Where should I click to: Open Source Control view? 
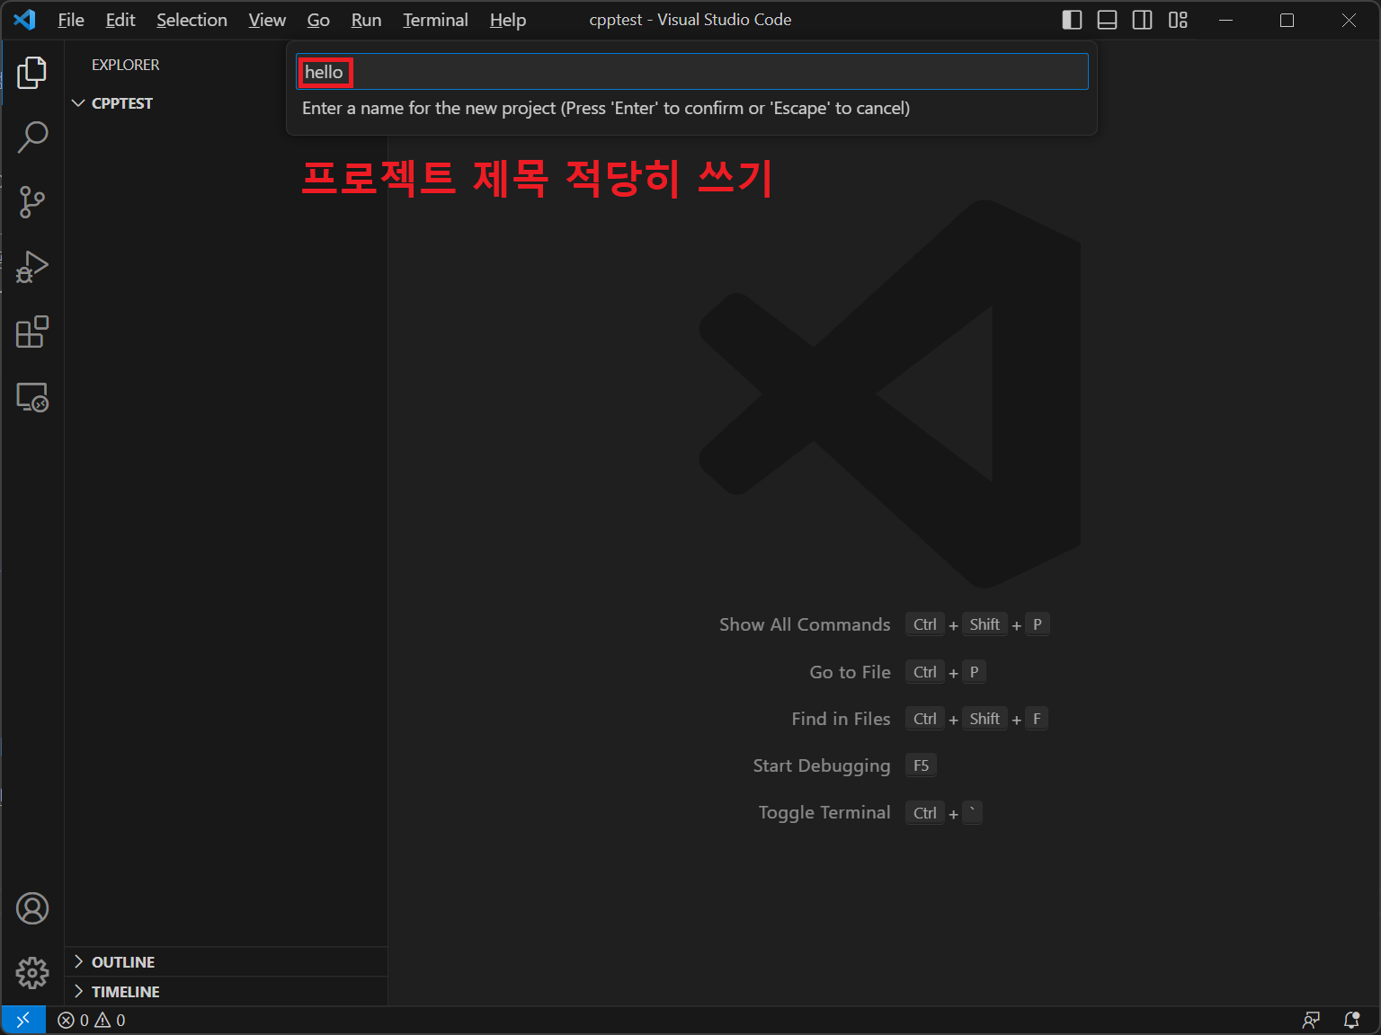click(31, 202)
